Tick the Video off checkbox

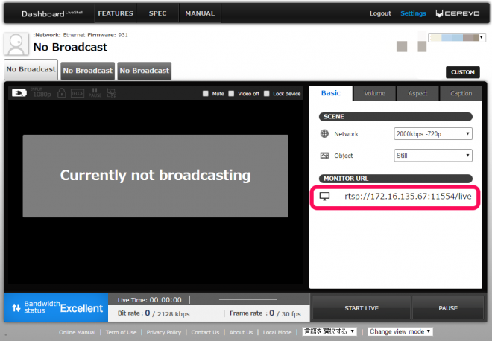[x=231, y=94]
